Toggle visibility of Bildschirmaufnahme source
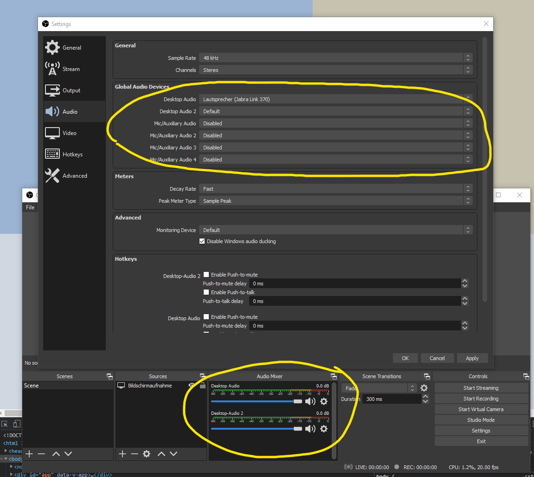Screen dimensions: 534x477 click(192, 385)
